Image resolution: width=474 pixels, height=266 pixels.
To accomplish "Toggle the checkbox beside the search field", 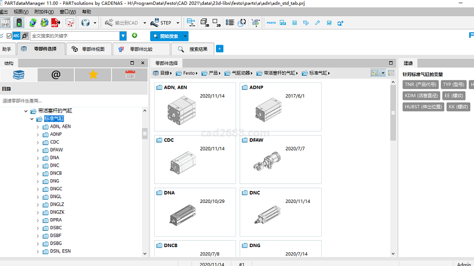I will (x=9, y=36).
